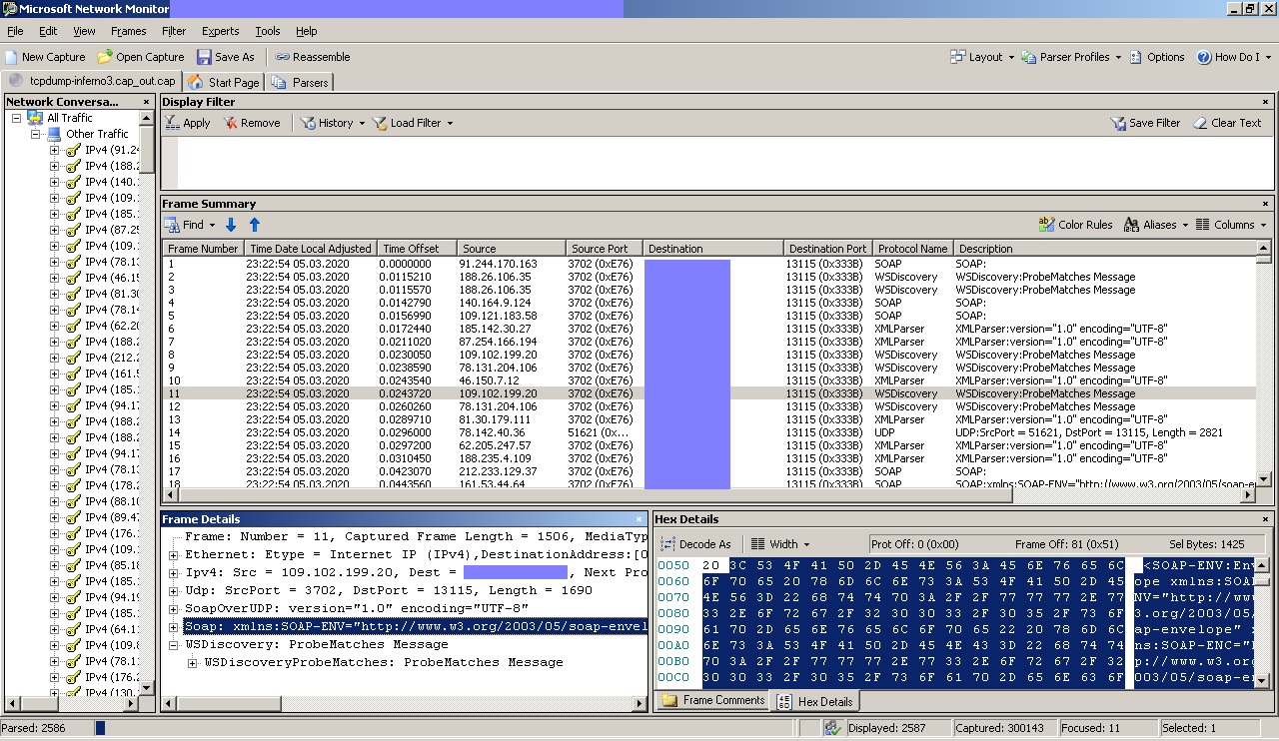This screenshot has height=741, width=1279.
Task: Open the How Do I help dropdown
Action: (1234, 57)
